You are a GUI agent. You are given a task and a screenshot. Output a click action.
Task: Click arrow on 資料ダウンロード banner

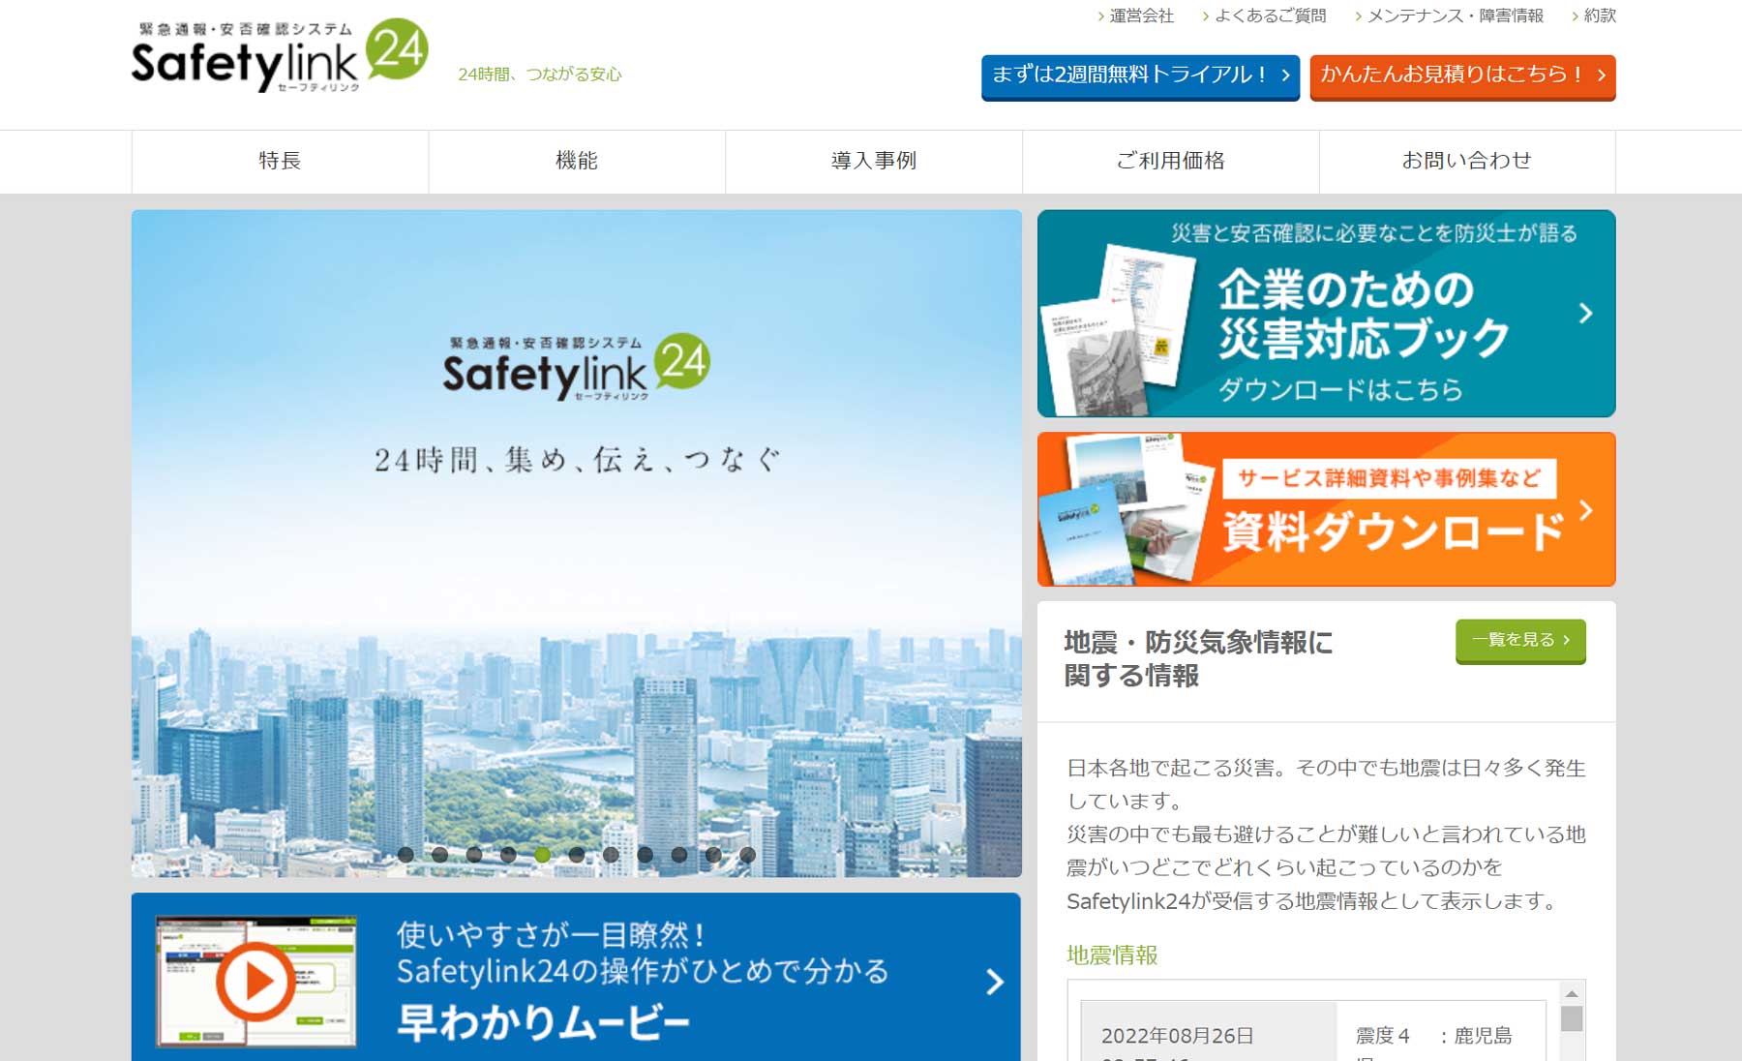tap(1585, 510)
